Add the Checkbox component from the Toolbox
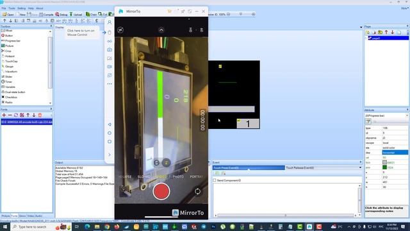 [9, 97]
